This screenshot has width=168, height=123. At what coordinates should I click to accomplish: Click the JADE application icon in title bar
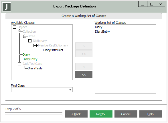[7, 7]
